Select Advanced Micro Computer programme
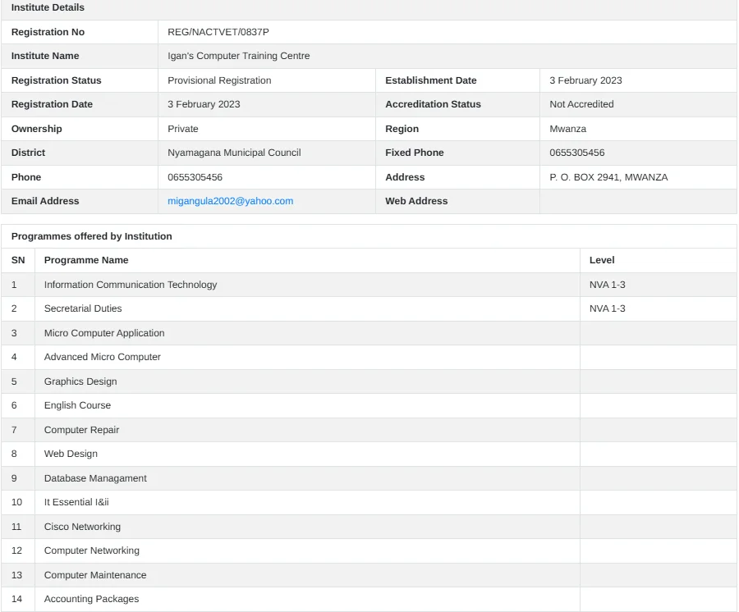Viewport: 739px width, 612px height. [103, 357]
